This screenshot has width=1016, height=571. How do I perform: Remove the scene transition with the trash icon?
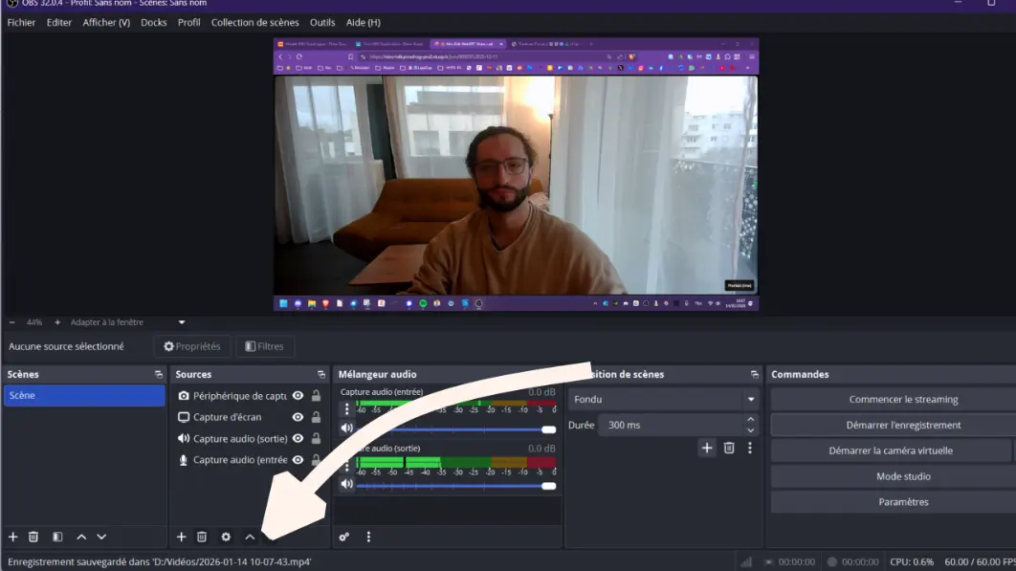tap(729, 448)
